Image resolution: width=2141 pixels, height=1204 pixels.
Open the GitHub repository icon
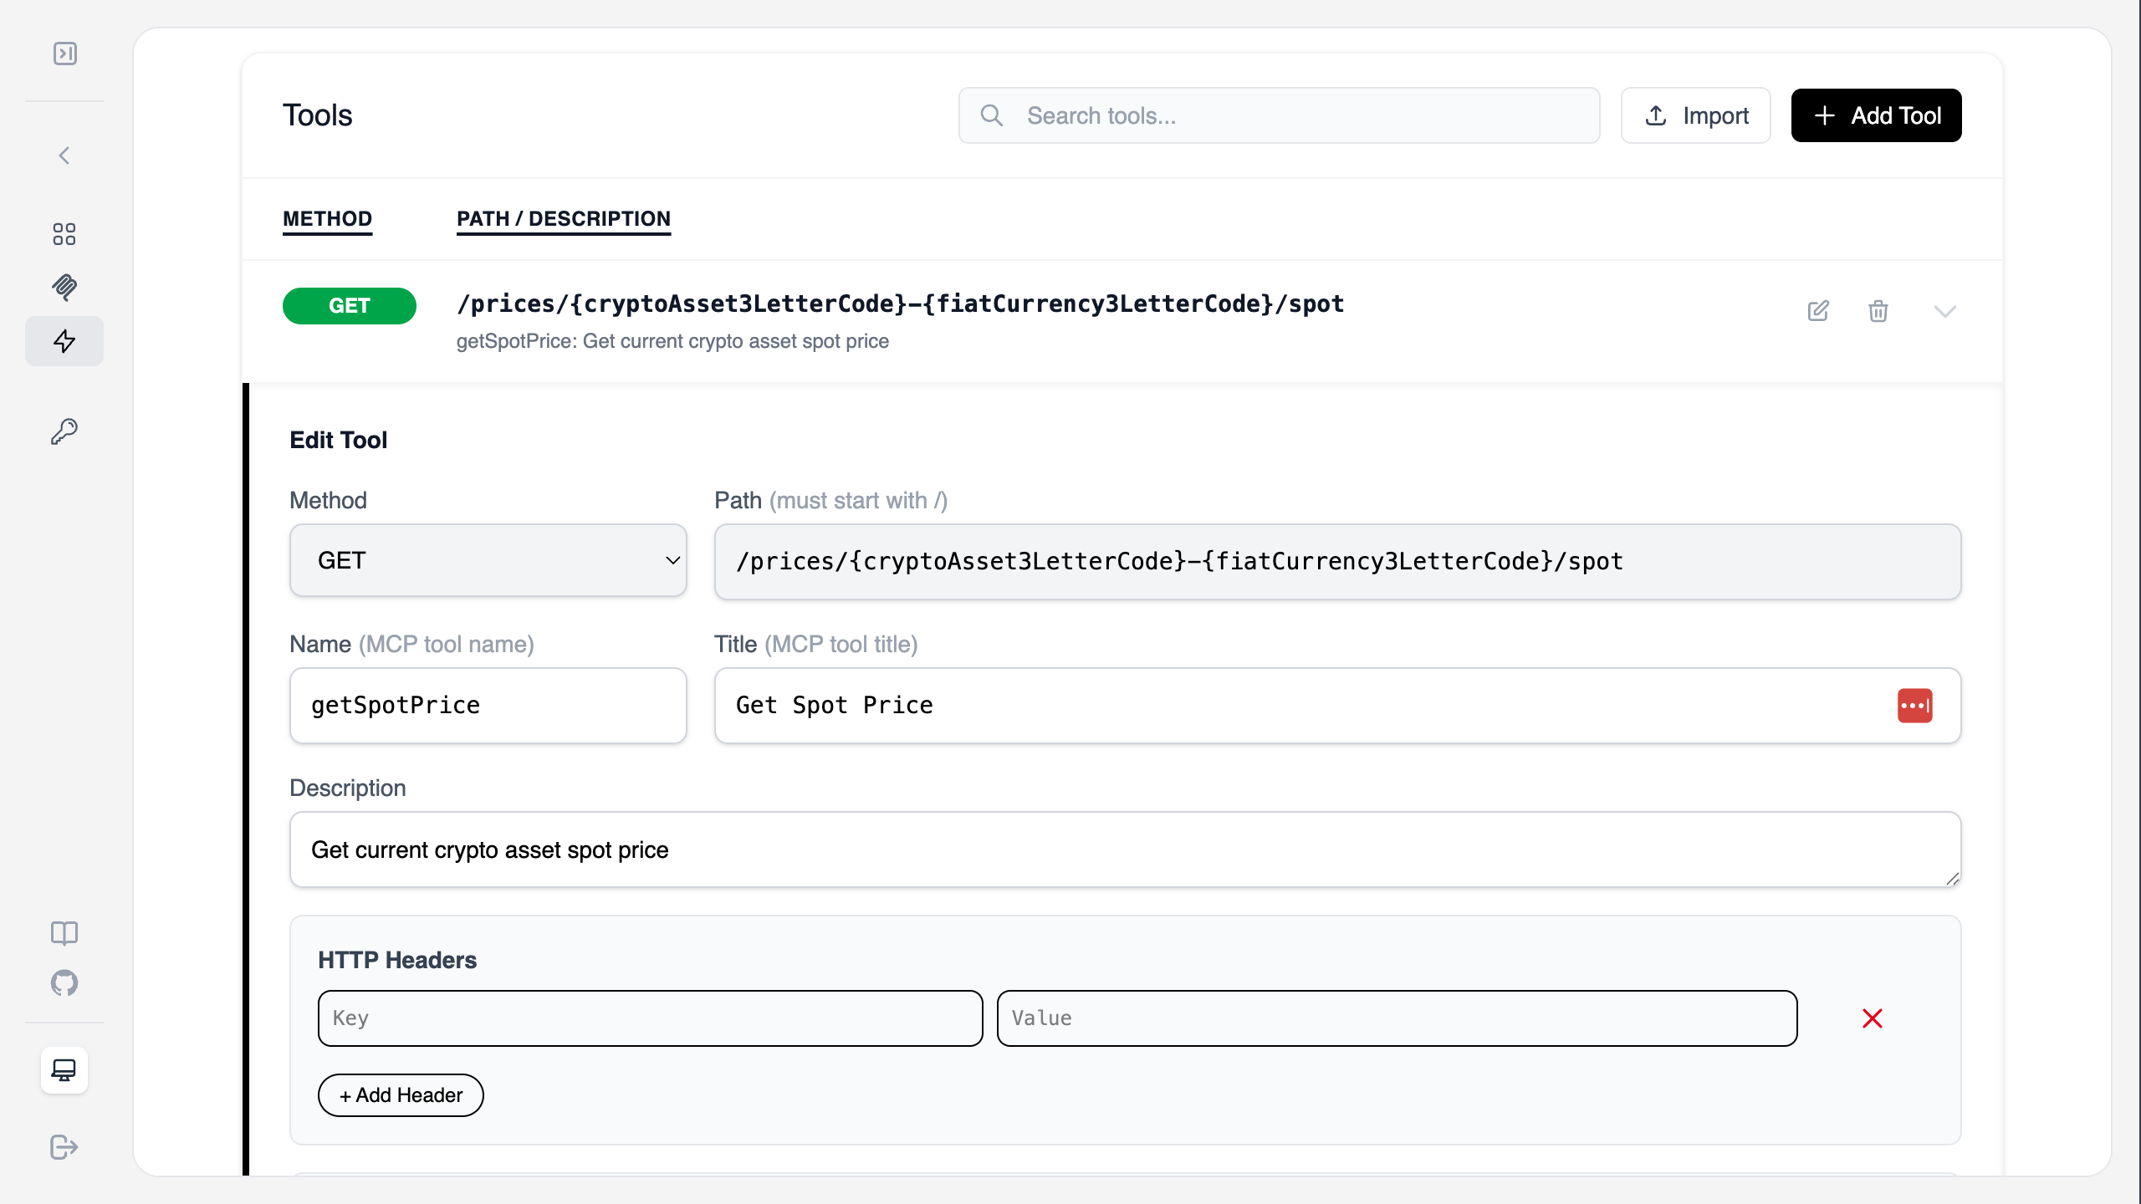[x=64, y=983]
